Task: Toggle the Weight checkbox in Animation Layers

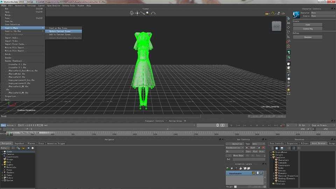Action: click(x=235, y=187)
